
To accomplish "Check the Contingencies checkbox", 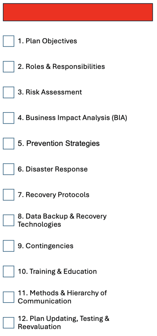I will click(9, 246).
